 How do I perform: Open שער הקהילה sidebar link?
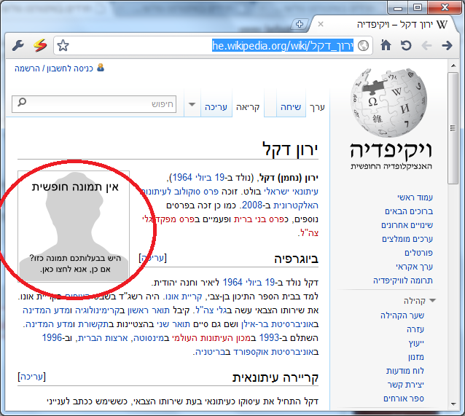coord(402,315)
